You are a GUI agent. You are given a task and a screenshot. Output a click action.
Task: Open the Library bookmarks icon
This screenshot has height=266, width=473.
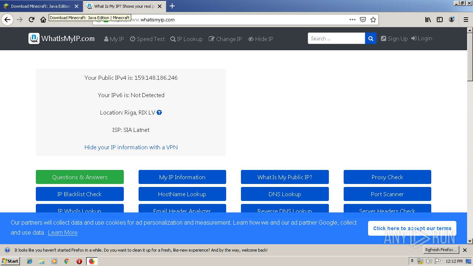[x=428, y=20]
